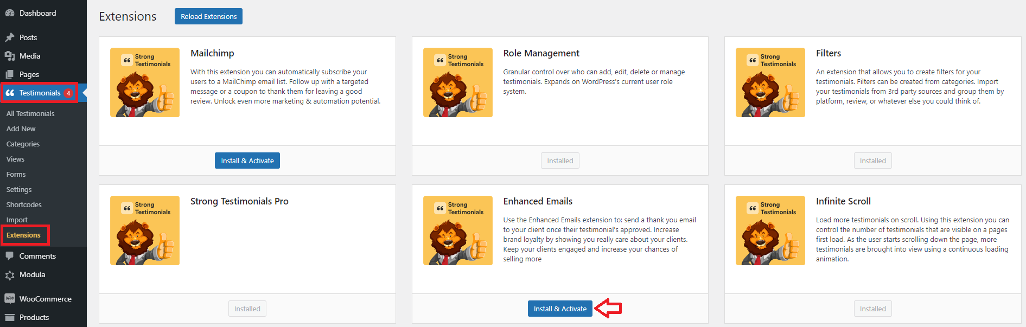1026x327 pixels.
Task: Click the Testimonials quote-mark icon
Action: click(x=10, y=93)
